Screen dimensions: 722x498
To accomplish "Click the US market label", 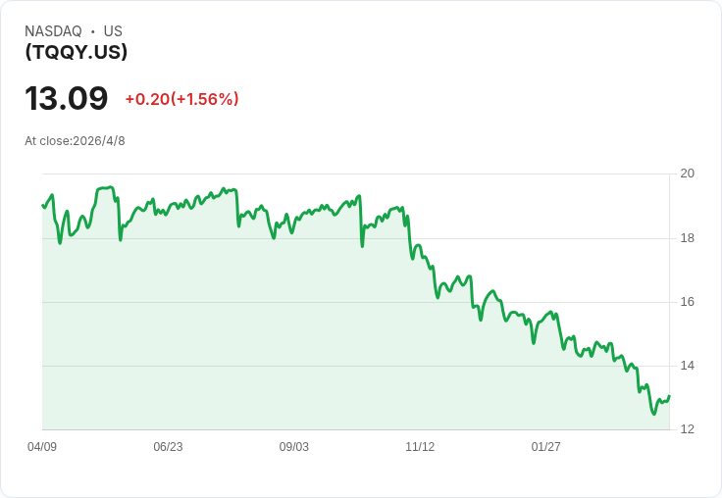I will [113, 31].
